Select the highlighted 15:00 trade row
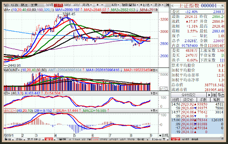228x144 pixels. pyautogui.click(x=197, y=120)
